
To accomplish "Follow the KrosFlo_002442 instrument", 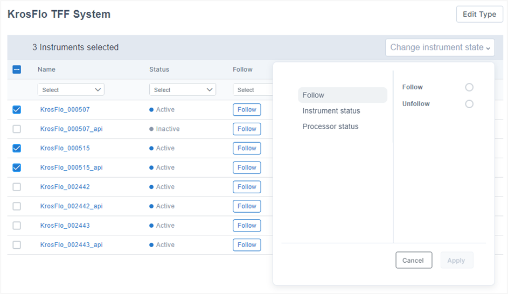I will point(247,187).
